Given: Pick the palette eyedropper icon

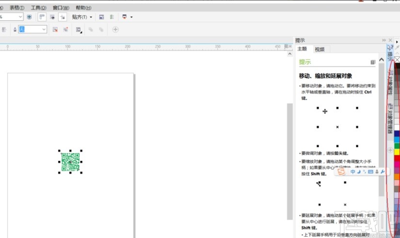Looking at the screenshot, I should 397,48.
